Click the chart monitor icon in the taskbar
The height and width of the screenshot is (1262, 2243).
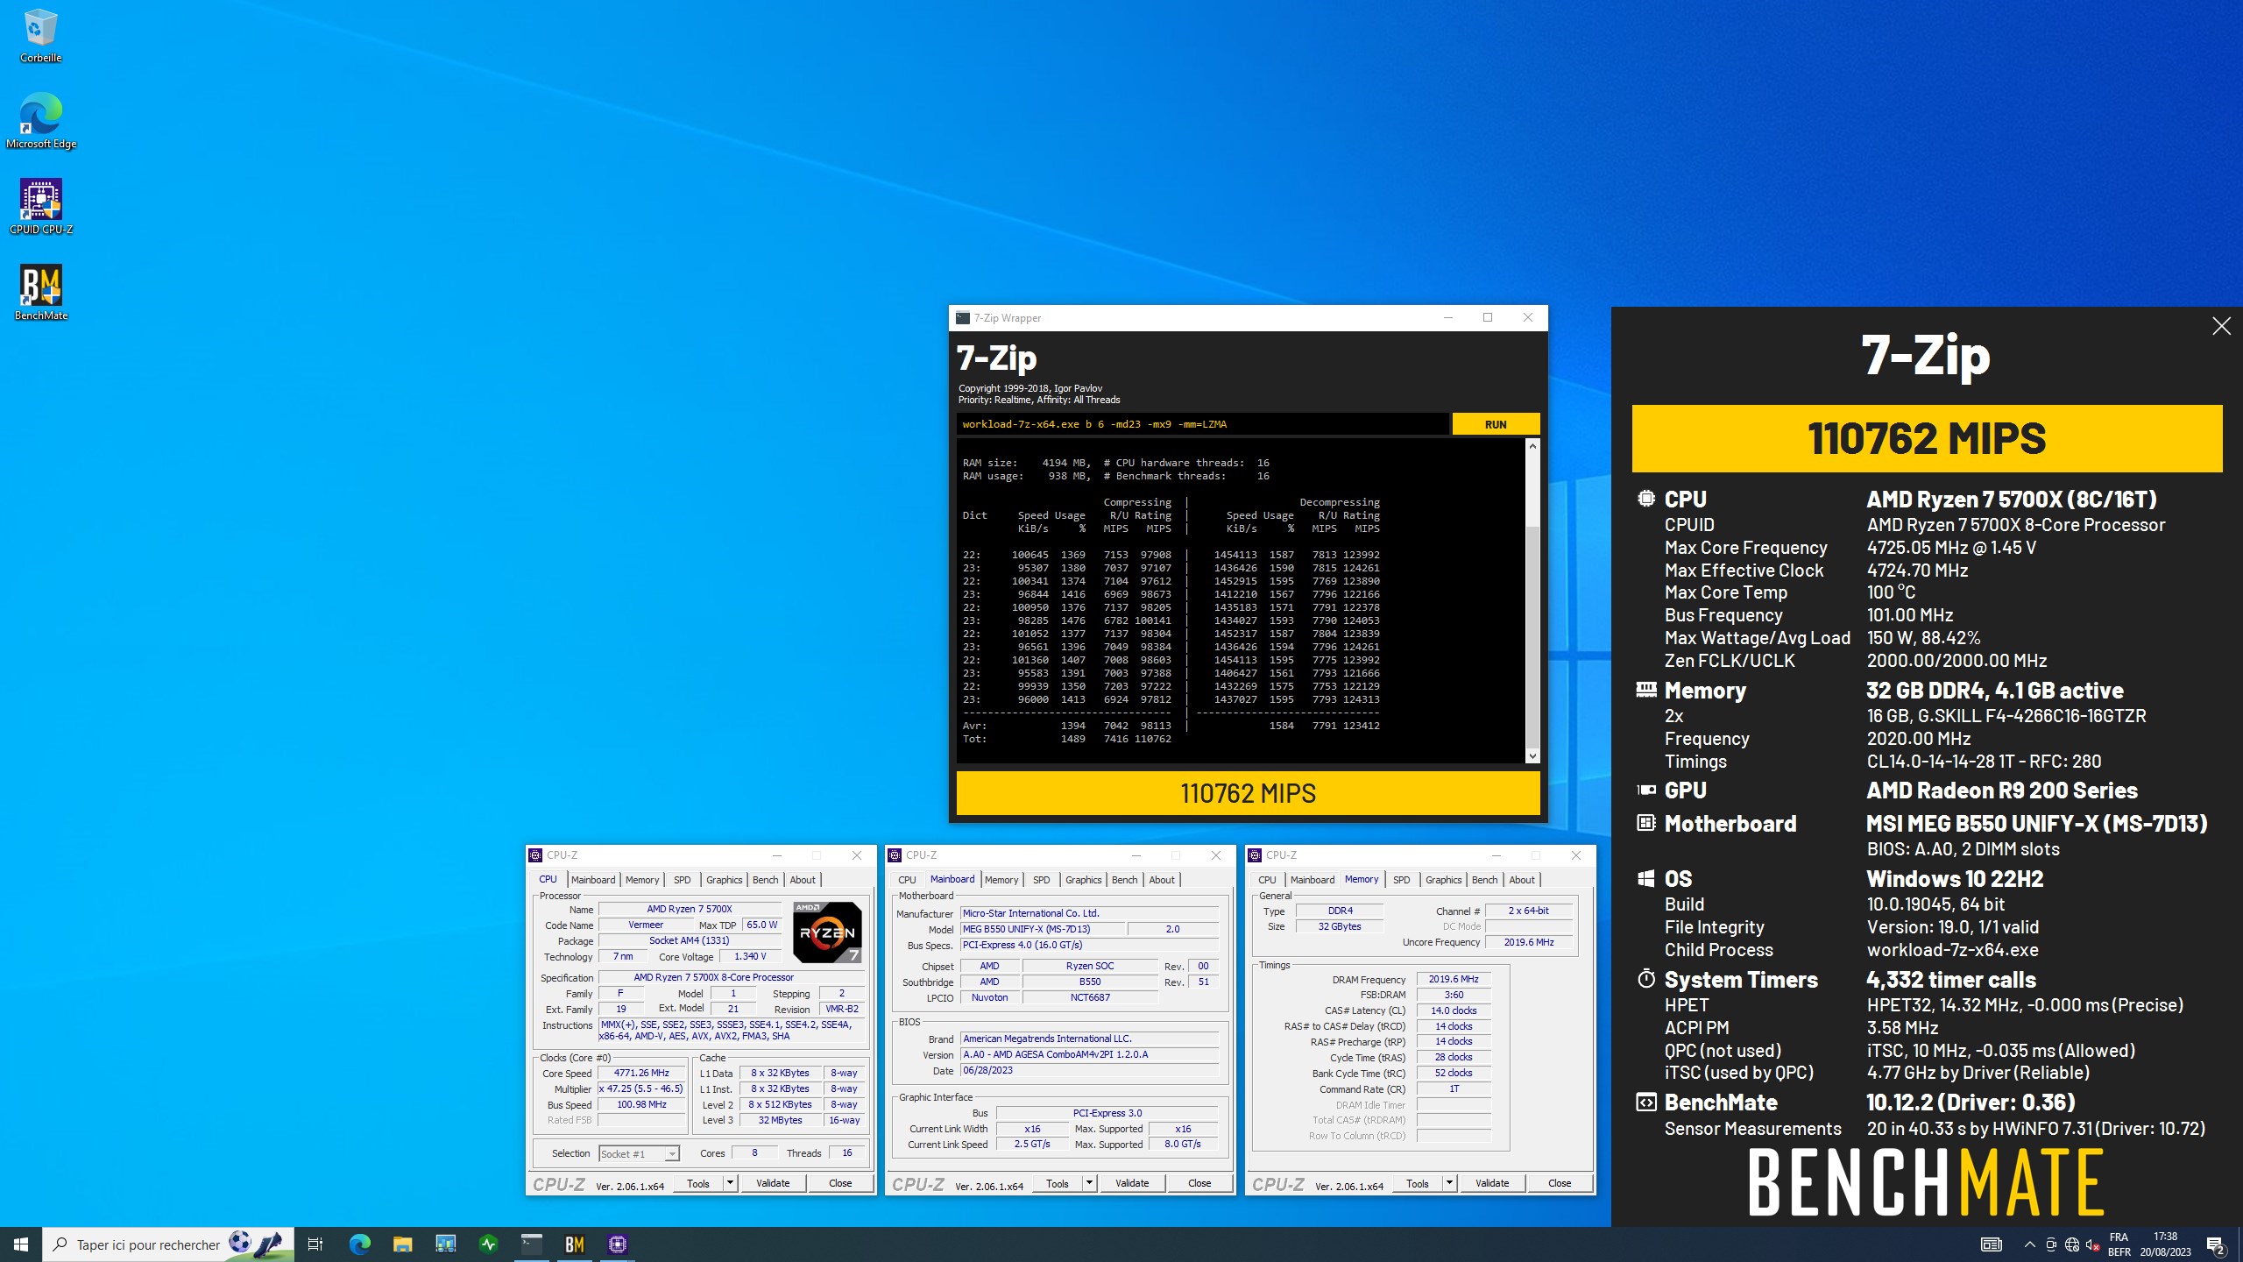[446, 1244]
